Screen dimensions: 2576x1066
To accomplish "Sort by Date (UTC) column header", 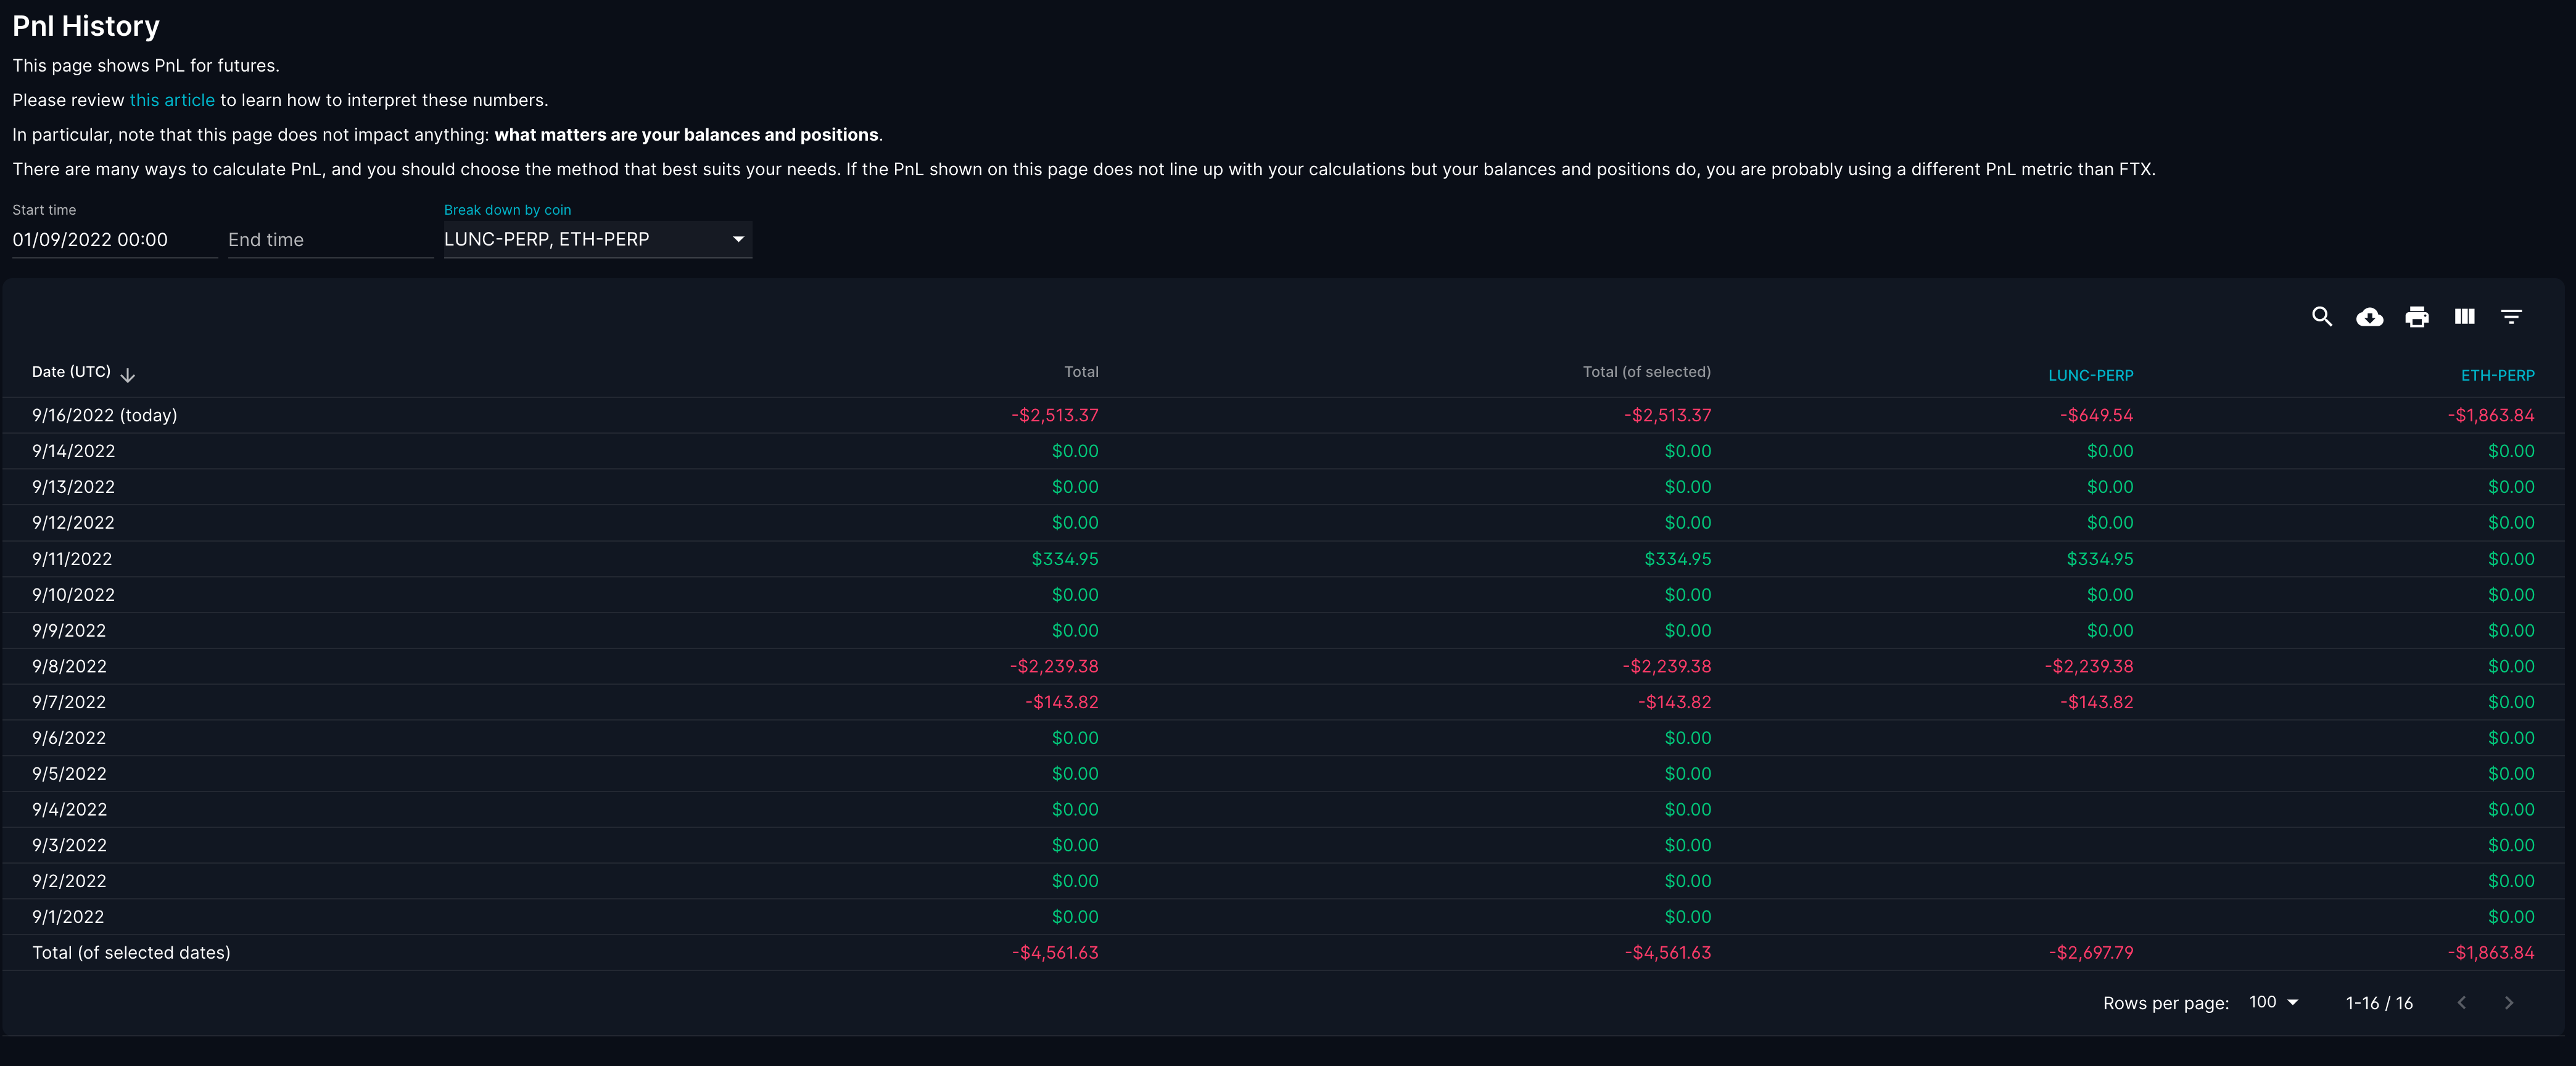I will [71, 372].
